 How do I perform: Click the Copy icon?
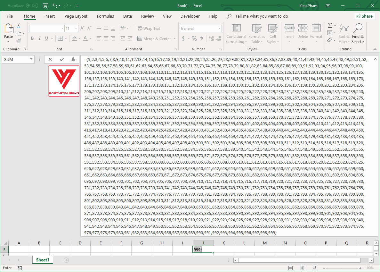tap(19, 33)
